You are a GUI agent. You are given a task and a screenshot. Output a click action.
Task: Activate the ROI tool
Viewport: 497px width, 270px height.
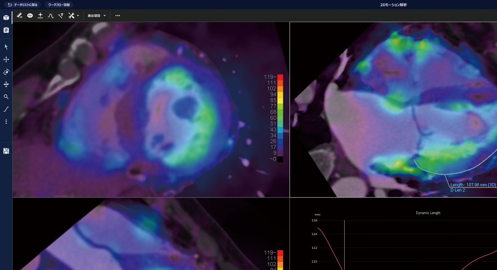coord(30,16)
